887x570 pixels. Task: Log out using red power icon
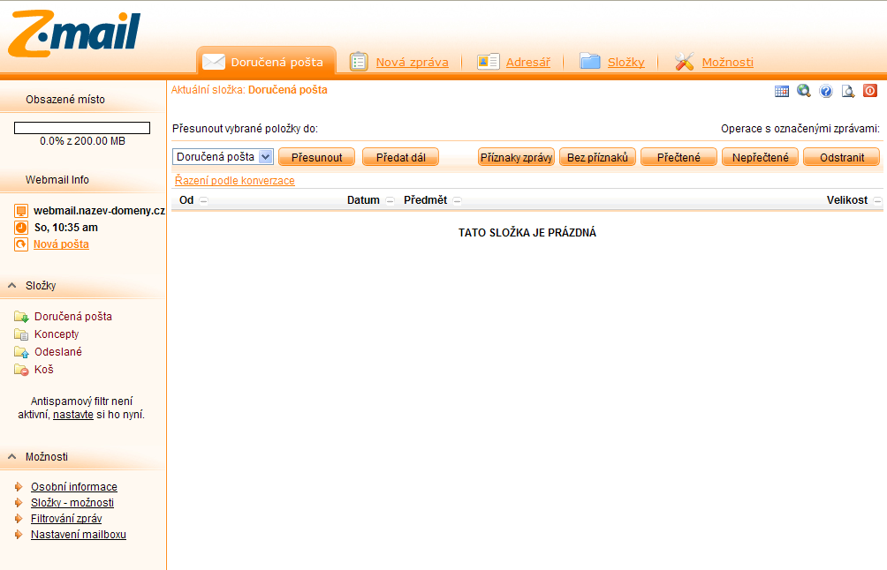[x=870, y=91]
